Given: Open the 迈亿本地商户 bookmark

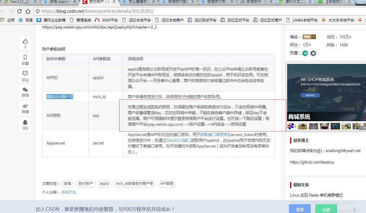Looking at the screenshot, I should (x=169, y=20).
